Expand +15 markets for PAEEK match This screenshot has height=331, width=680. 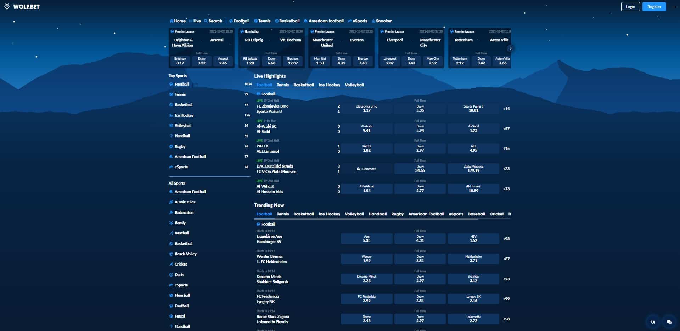coord(506,149)
